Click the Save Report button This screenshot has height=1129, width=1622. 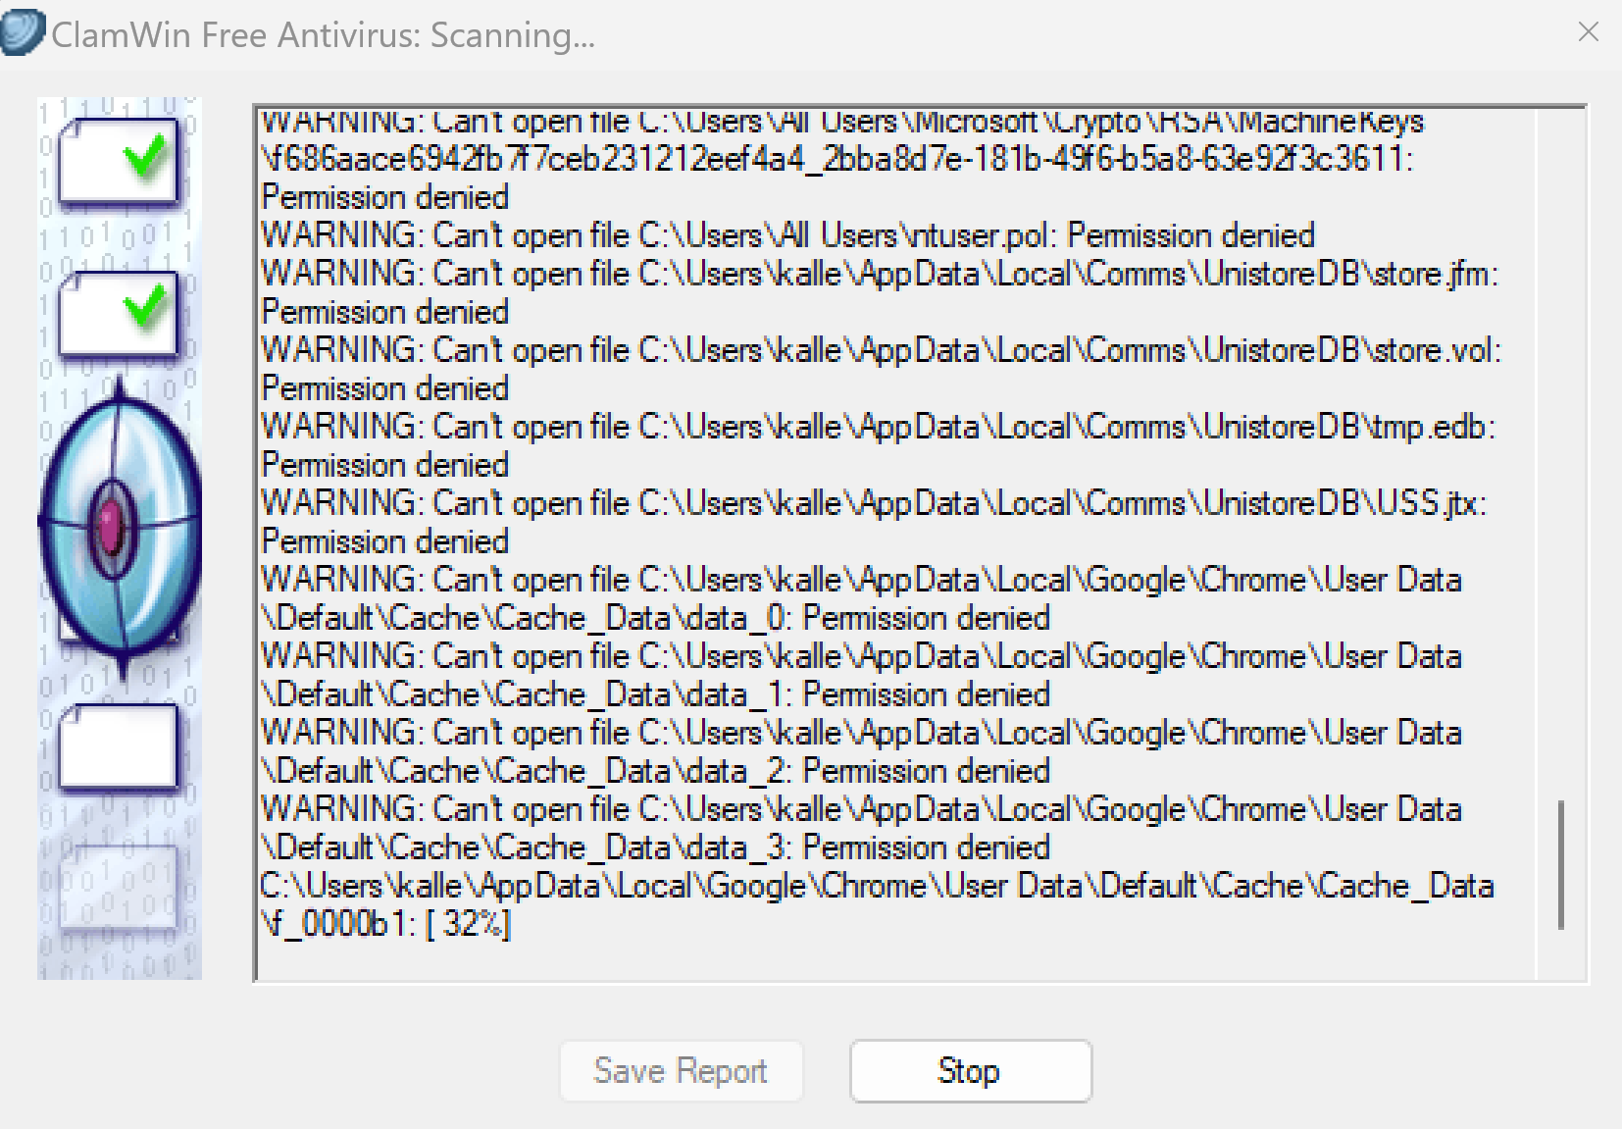tap(681, 1071)
